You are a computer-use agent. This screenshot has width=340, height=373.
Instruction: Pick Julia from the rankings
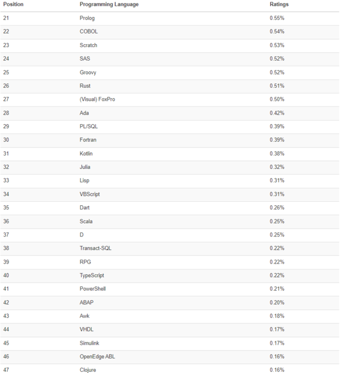pos(85,167)
